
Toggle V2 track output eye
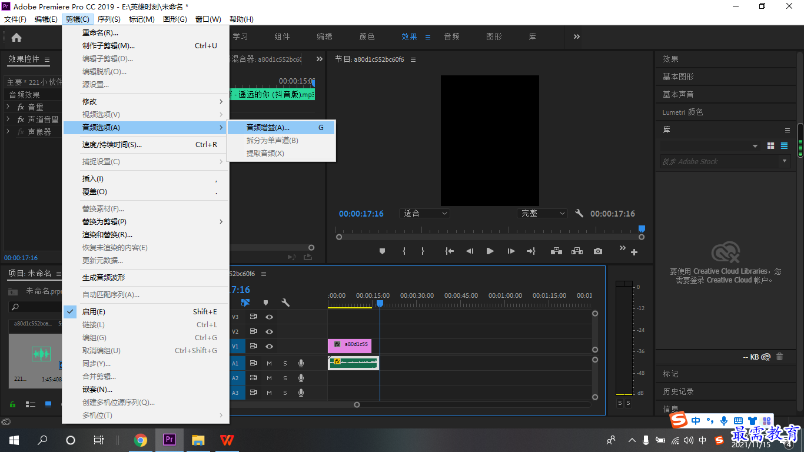tap(269, 332)
